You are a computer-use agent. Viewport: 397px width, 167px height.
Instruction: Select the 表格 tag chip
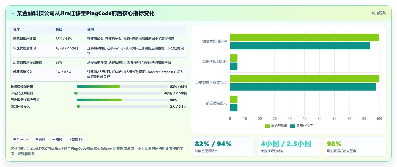40,139
